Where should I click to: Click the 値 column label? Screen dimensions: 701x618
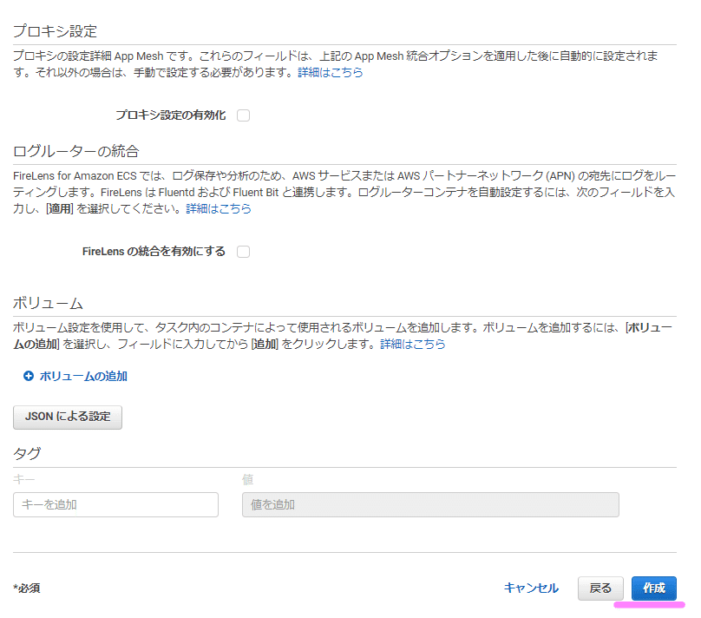[x=247, y=479]
